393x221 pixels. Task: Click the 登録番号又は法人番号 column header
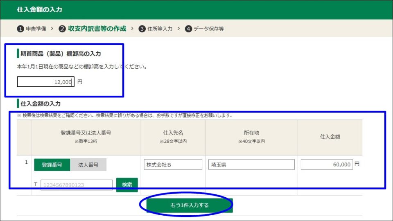point(86,133)
